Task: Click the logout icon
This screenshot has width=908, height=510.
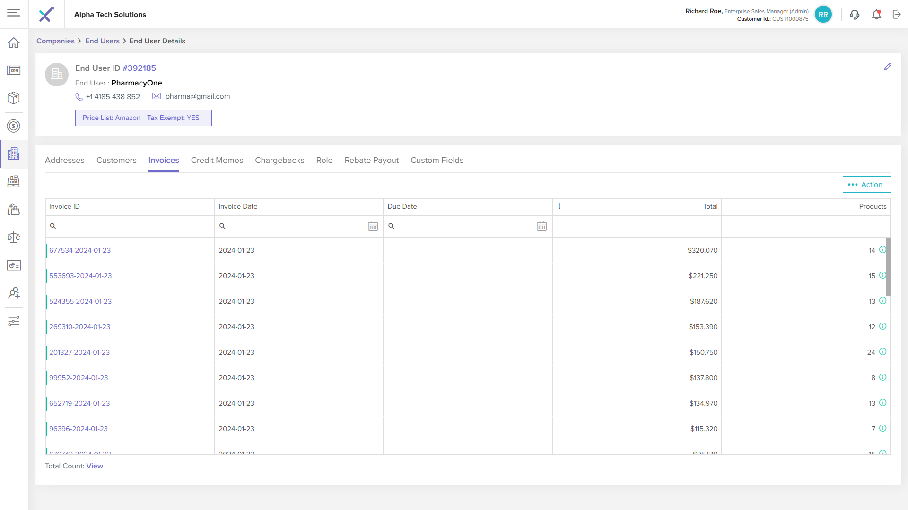Action: 897,15
